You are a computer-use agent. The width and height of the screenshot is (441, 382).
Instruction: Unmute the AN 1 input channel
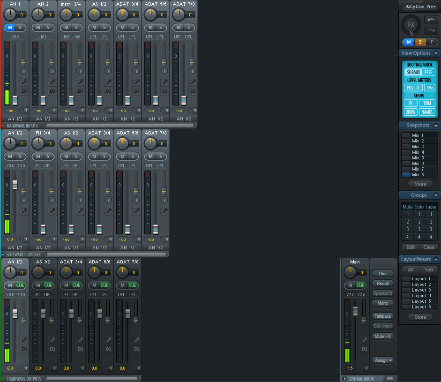click(10, 28)
